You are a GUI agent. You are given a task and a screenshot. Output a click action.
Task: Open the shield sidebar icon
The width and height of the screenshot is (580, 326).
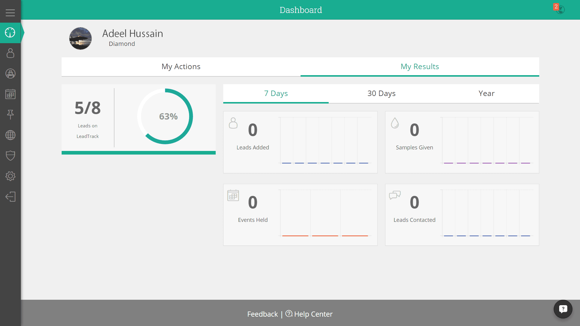tap(10, 155)
